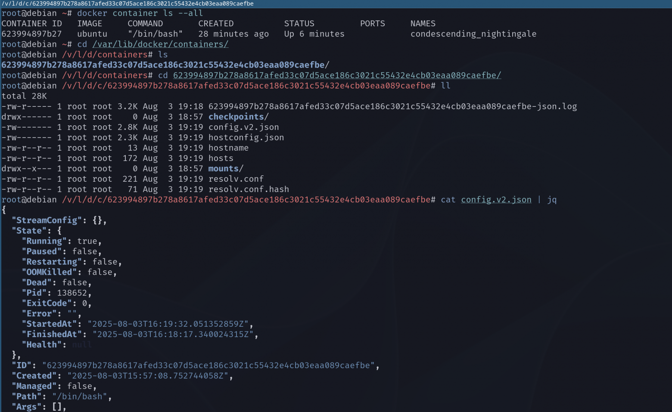
Task: Click the Pid value 138652
Action: click(x=72, y=292)
